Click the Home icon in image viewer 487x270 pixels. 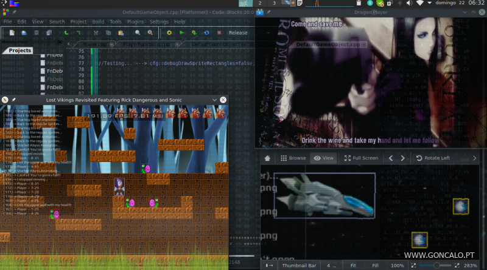(267, 158)
